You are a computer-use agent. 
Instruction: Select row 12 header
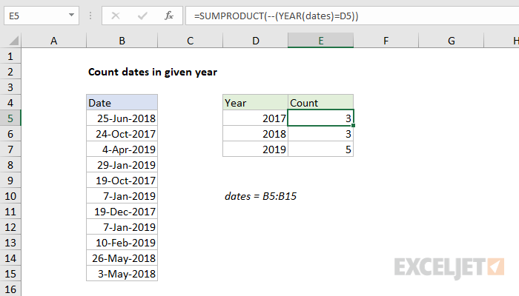pyautogui.click(x=10, y=227)
